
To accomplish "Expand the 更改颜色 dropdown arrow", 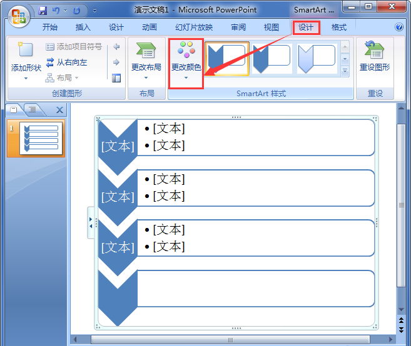I will click(x=186, y=77).
